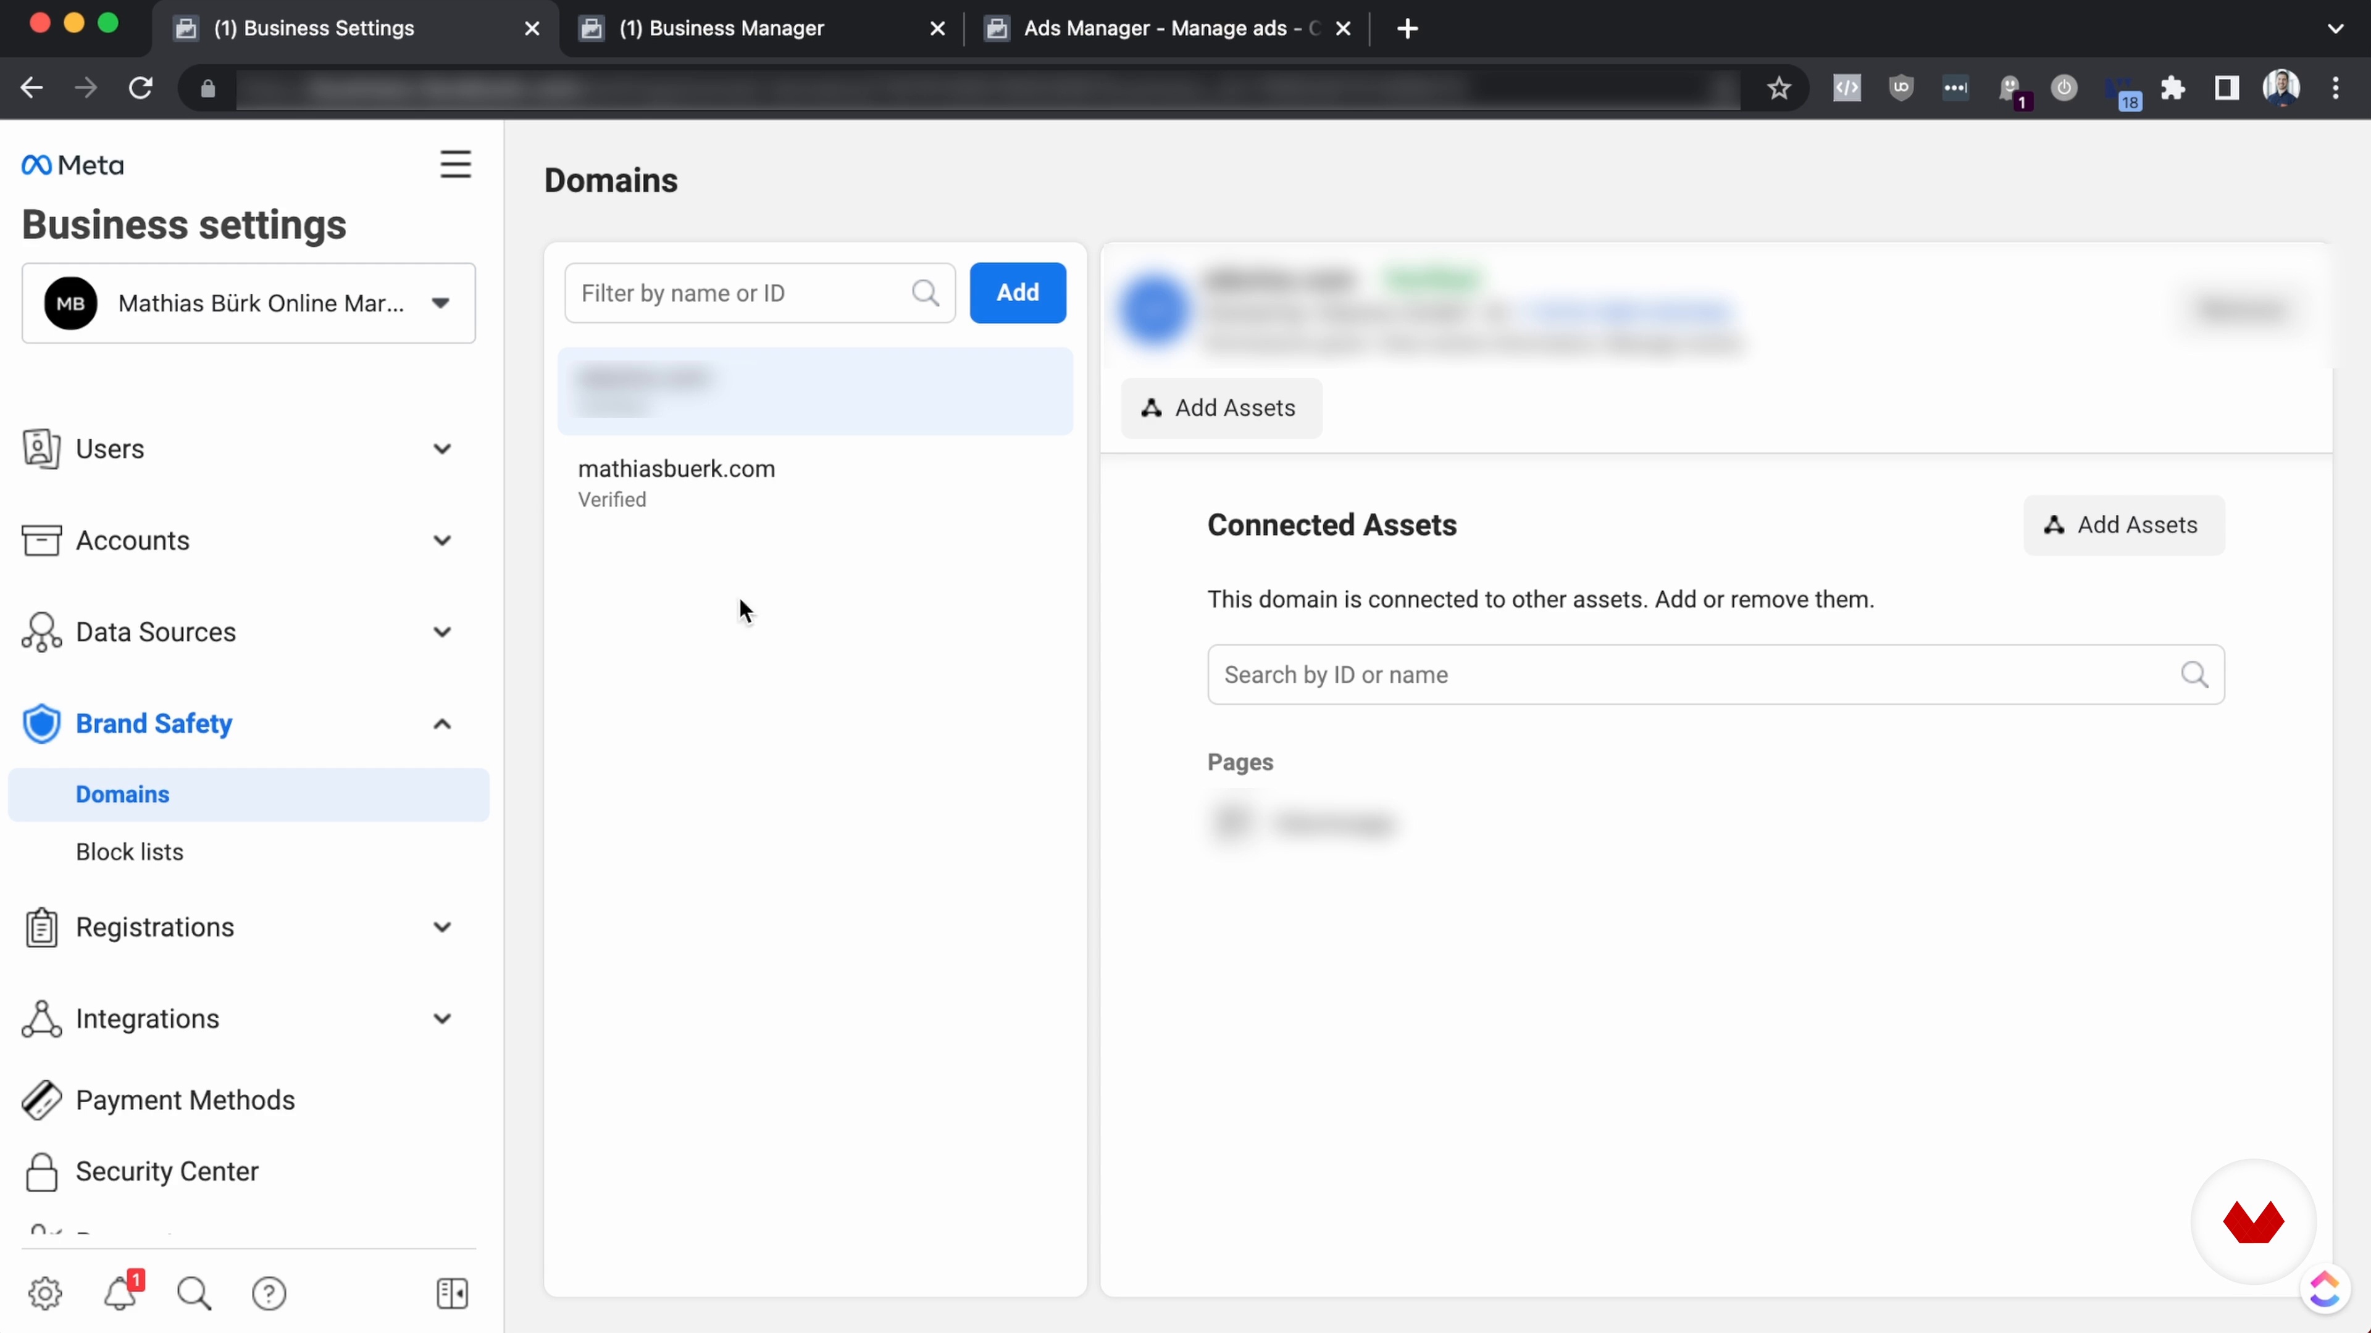The image size is (2371, 1333).
Task: Click the Accounts archive box icon
Action: (x=41, y=540)
